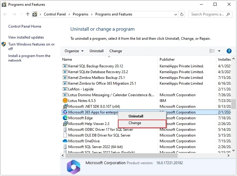Click the Microsoft SQL Server 2022 icon
This screenshot has height=176, width=237.
coord(65,147)
